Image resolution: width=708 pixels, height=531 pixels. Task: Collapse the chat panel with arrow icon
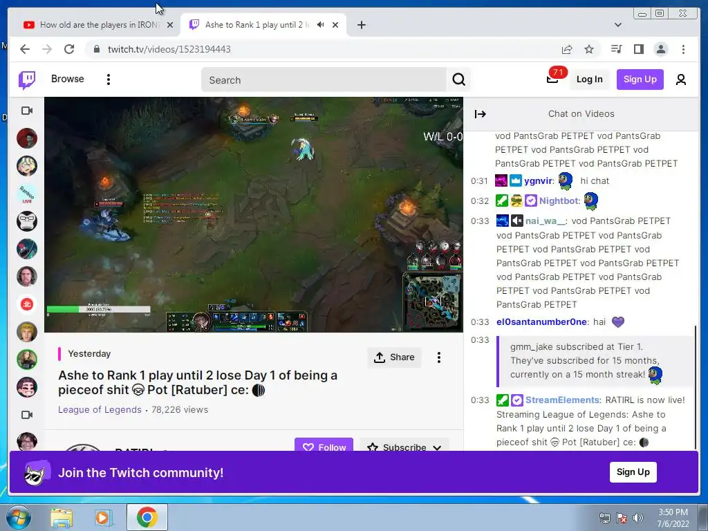(x=480, y=114)
